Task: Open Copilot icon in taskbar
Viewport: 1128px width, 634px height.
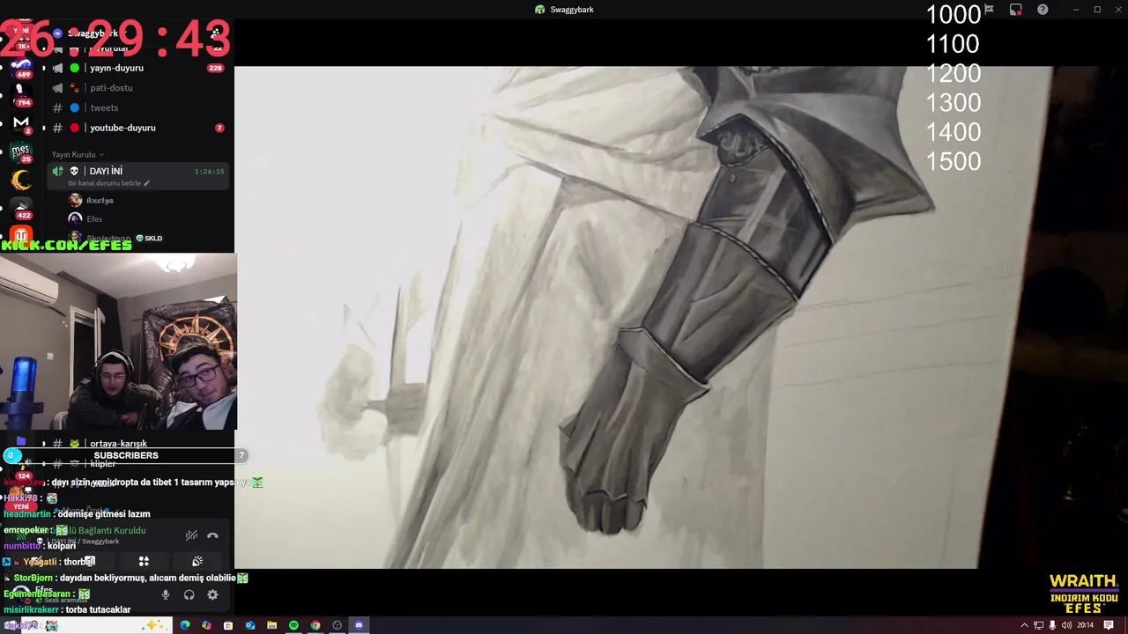Action: 206,625
